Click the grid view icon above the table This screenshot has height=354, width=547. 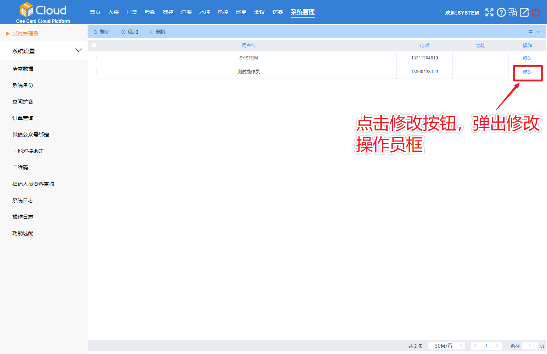(531, 31)
